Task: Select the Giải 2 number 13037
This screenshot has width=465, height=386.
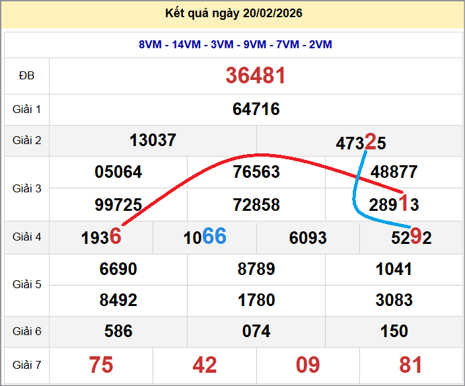Action: [153, 140]
